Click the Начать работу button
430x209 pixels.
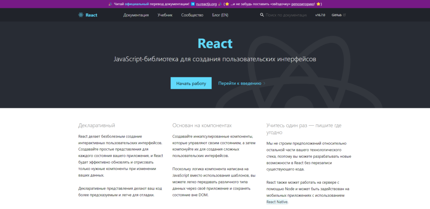[x=191, y=83]
